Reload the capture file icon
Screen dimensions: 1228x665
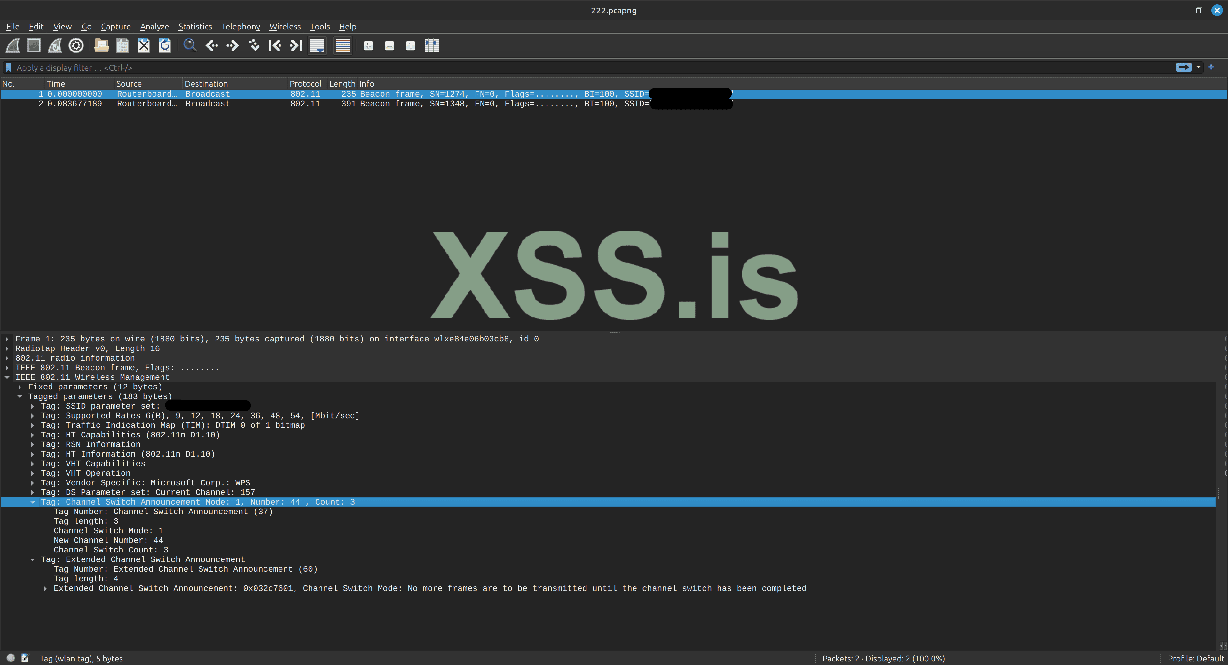[x=165, y=46]
